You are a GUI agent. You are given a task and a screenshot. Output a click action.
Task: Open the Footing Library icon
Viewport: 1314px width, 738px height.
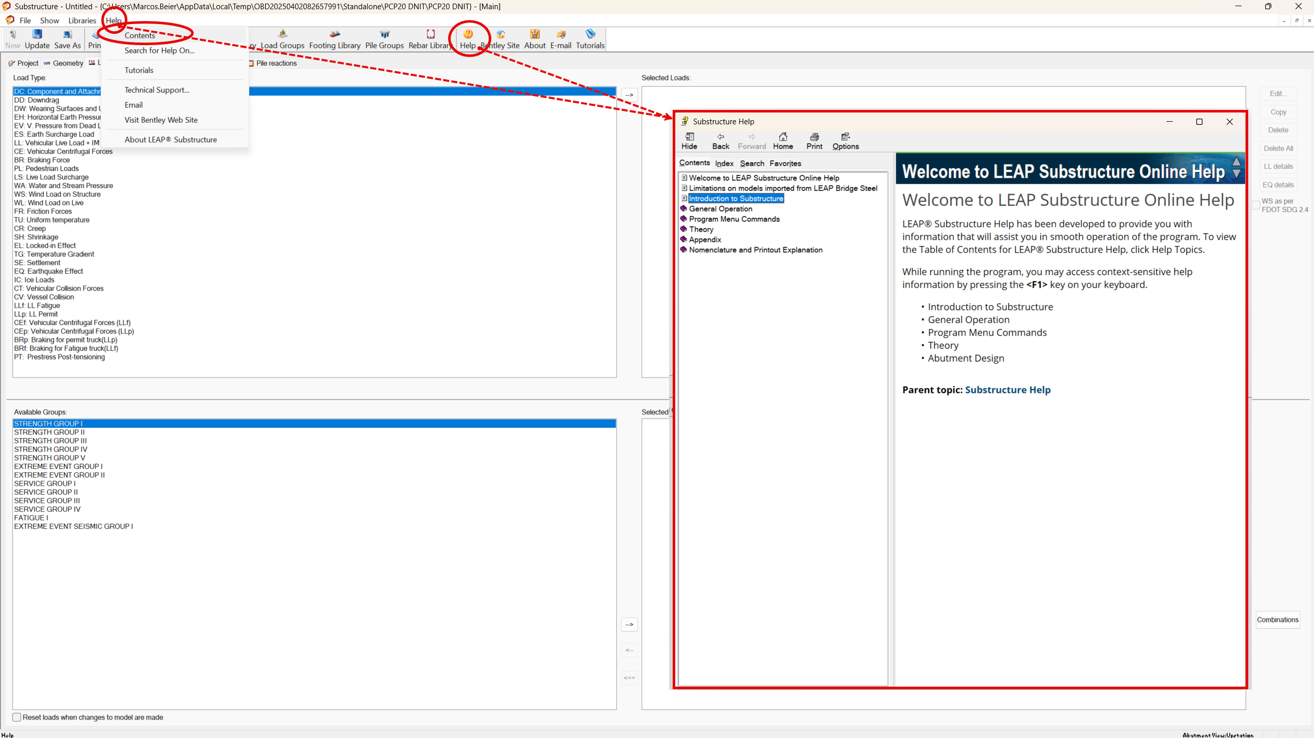(335, 39)
